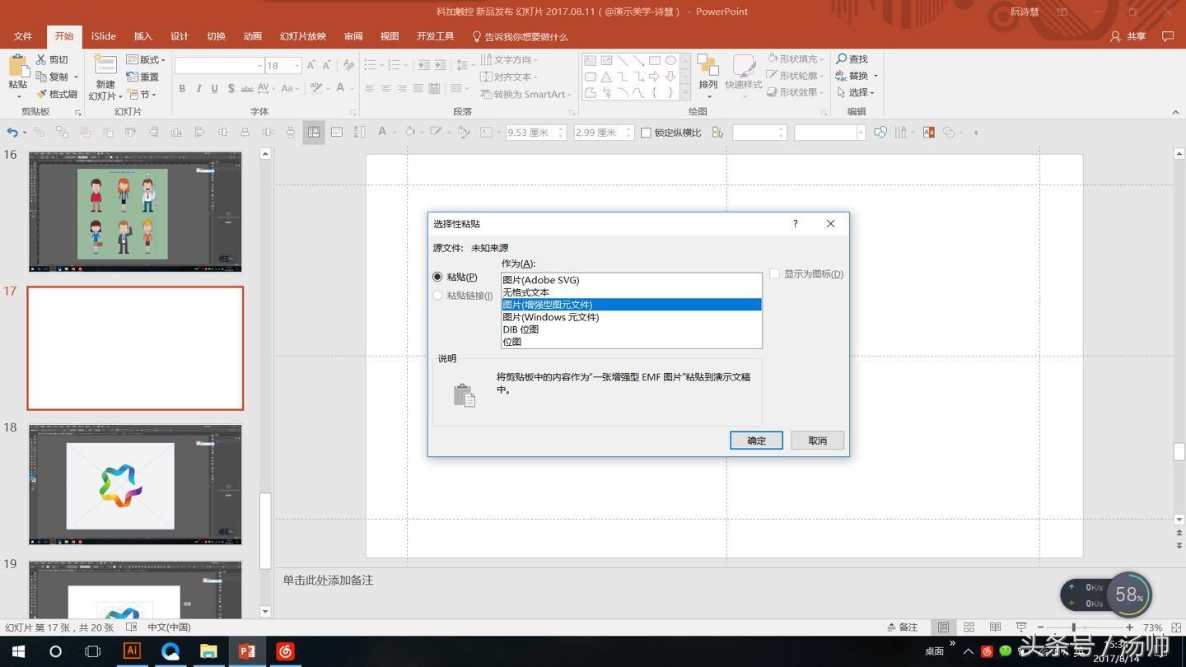1186x667 pixels.
Task: Click the Find (查找) command
Action: pyautogui.click(x=852, y=58)
